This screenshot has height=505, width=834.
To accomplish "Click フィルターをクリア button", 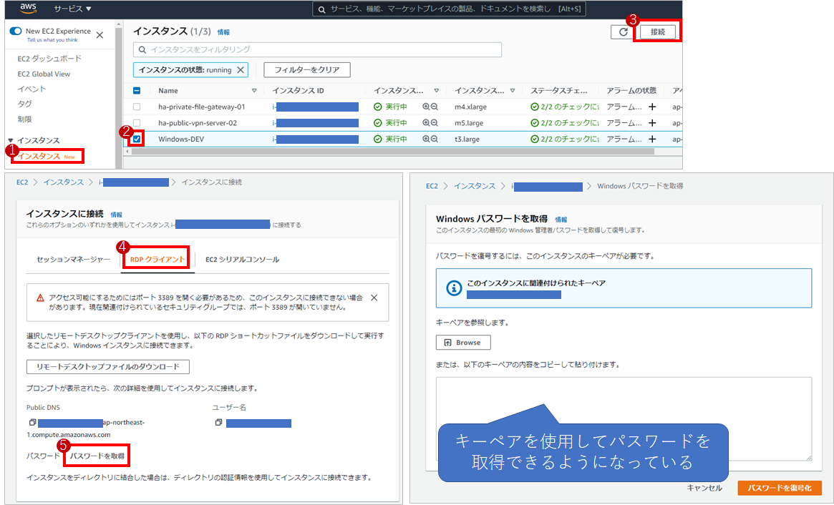I will [x=307, y=69].
